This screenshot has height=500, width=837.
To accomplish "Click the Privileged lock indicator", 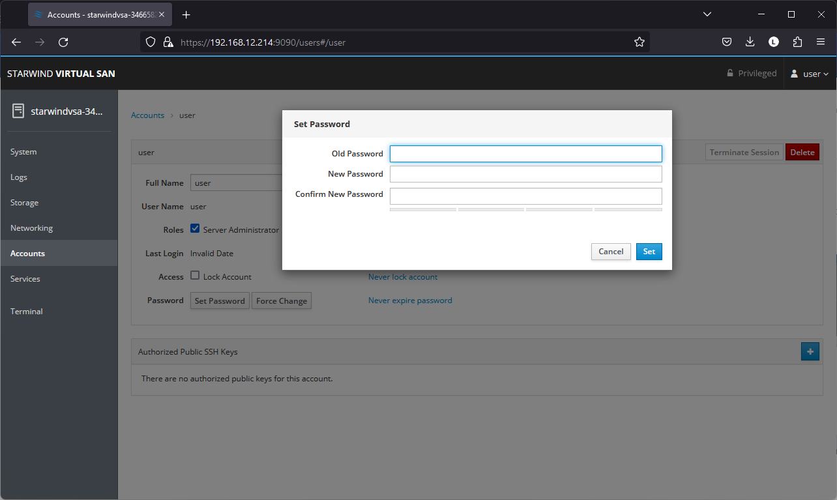I will 752,74.
